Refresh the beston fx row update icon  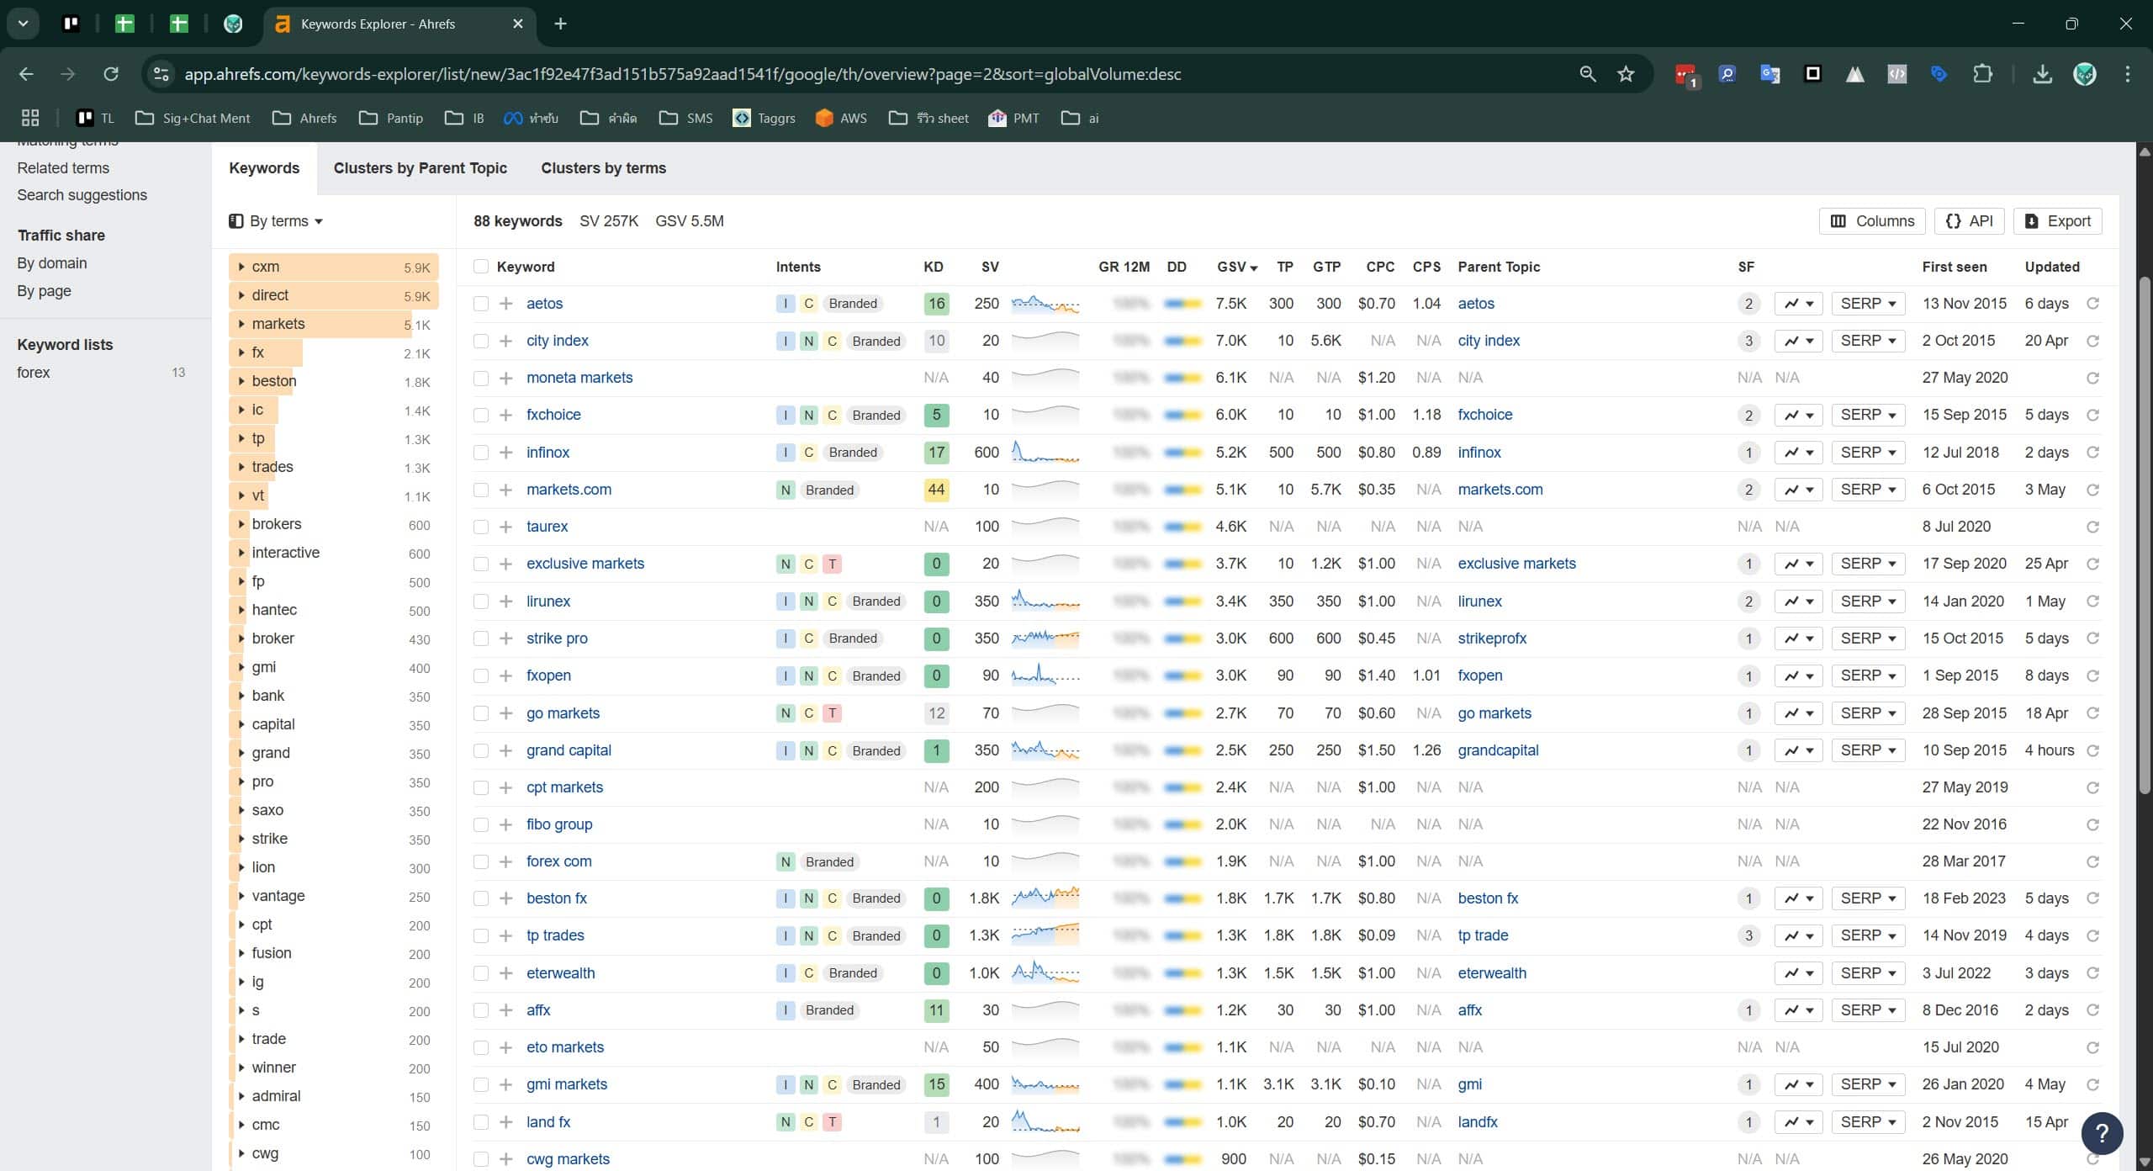pyautogui.click(x=2093, y=899)
